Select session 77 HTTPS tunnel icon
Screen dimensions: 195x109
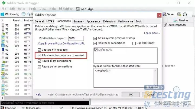[x=3, y=33]
